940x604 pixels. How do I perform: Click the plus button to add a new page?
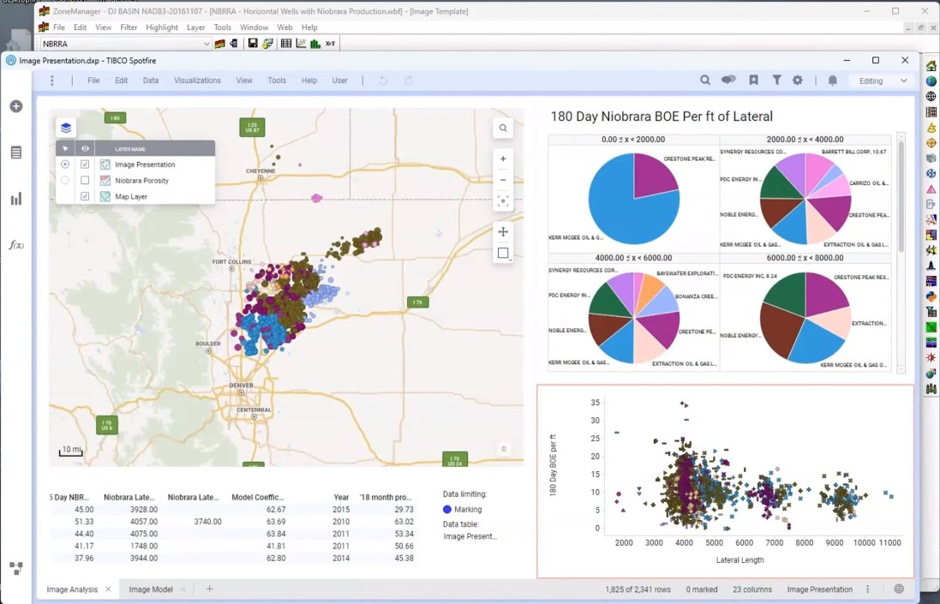209,589
